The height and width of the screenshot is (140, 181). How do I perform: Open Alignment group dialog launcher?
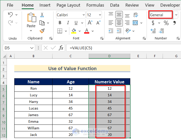(x=144, y=38)
